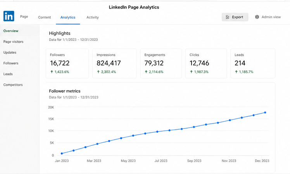The width and height of the screenshot is (290, 174).
Task: Click the 2,302.4% impressions growth value
Action: click(109, 72)
